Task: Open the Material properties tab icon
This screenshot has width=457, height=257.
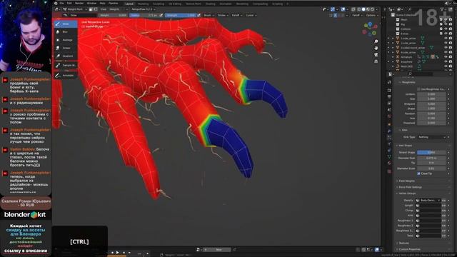Action: tap(389, 163)
